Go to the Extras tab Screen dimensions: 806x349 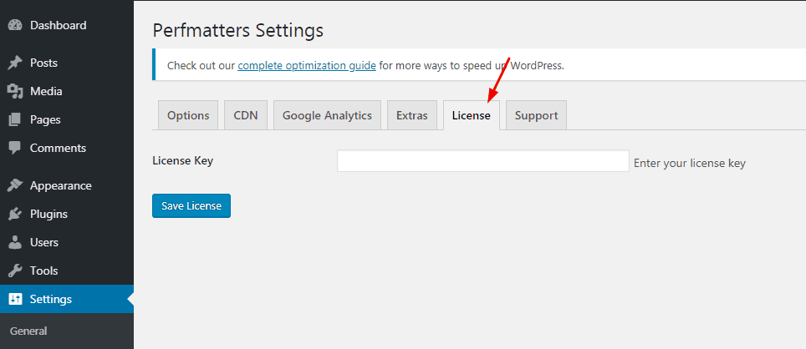411,115
